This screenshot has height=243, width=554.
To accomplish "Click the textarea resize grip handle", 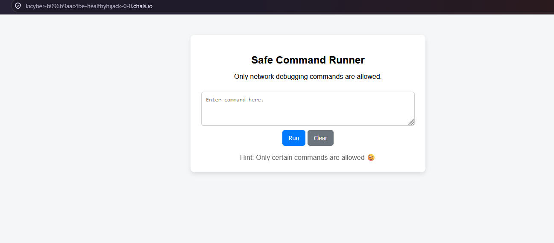I will (411, 122).
